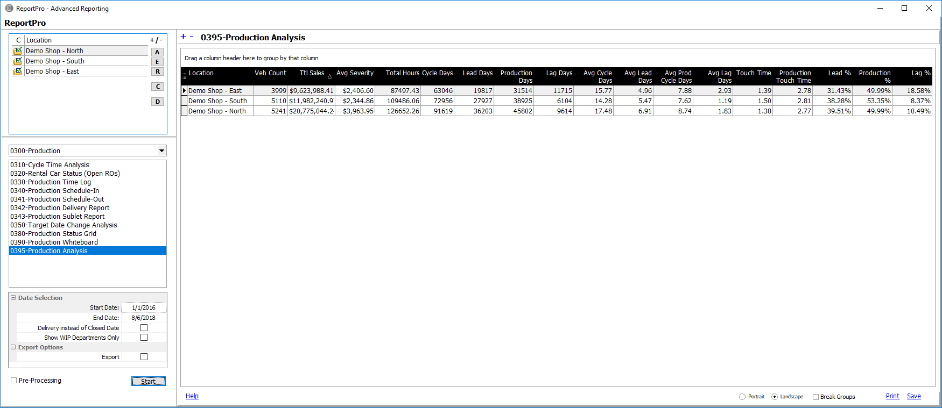Check Delivery instead of Closed Date
The image size is (942, 408).
[144, 328]
